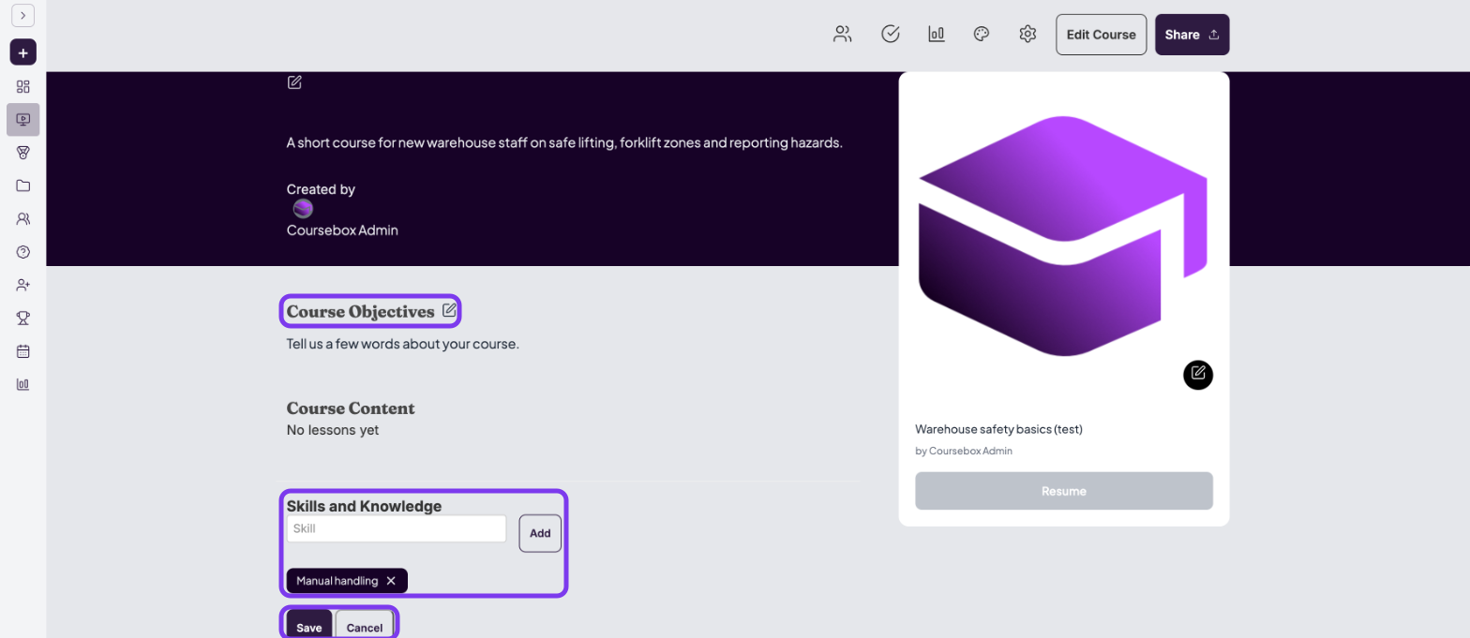Screen dimensions: 1470x638
Task: Expand the left sidebar chevron
Action: click(22, 16)
